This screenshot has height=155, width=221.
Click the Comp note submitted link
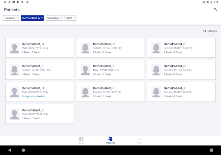(x=34, y=96)
